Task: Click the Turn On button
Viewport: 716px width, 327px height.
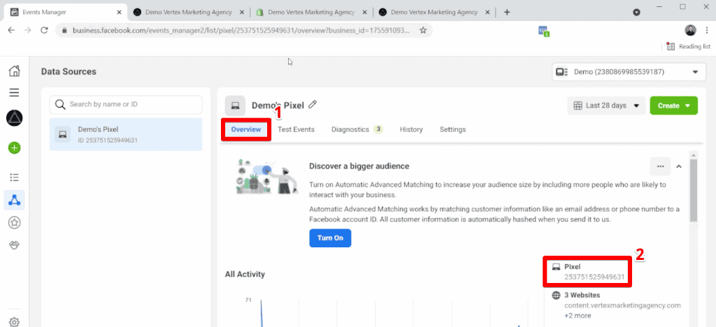Action: 330,238
